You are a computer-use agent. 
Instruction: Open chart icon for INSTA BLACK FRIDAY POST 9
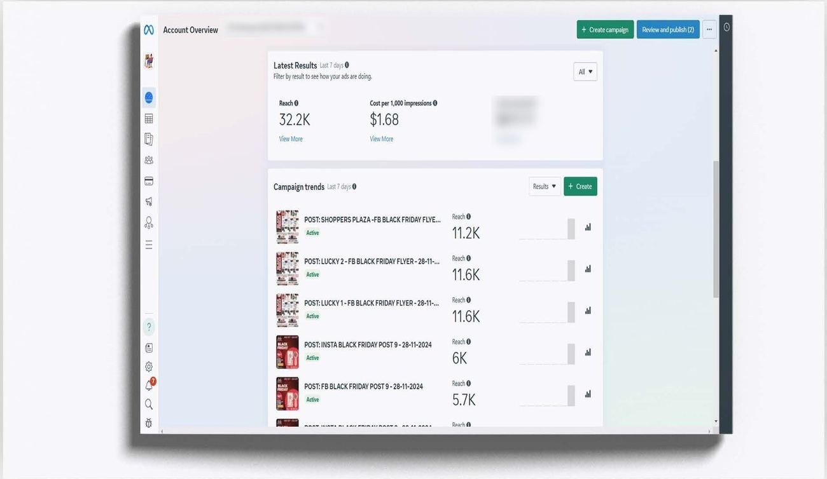(588, 352)
